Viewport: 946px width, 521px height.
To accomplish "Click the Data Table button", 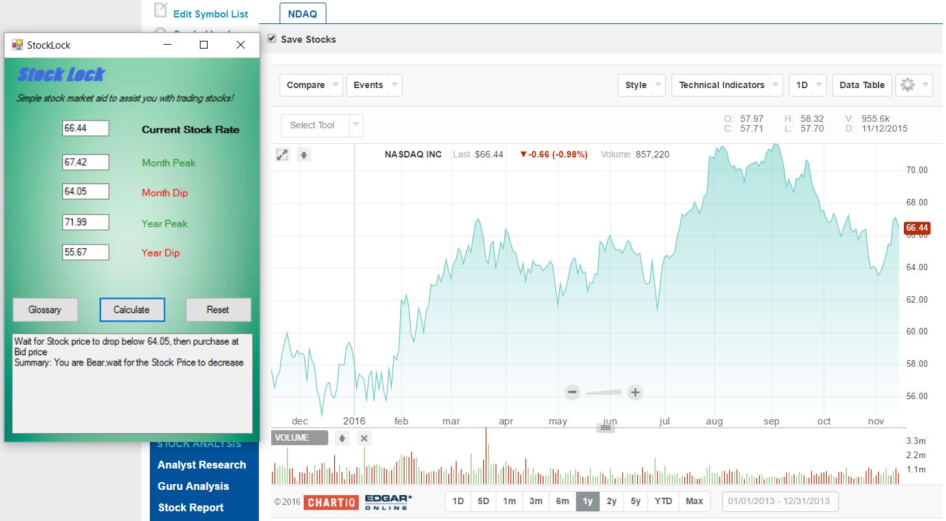I will click(x=862, y=85).
